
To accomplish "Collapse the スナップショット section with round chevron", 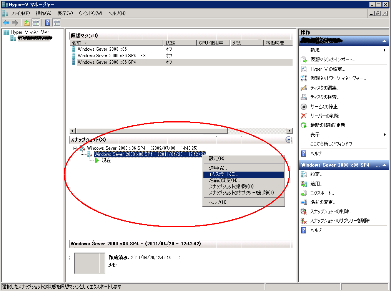I will tap(288, 140).
